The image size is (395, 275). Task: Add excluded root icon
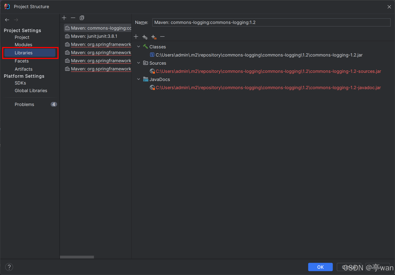(154, 37)
